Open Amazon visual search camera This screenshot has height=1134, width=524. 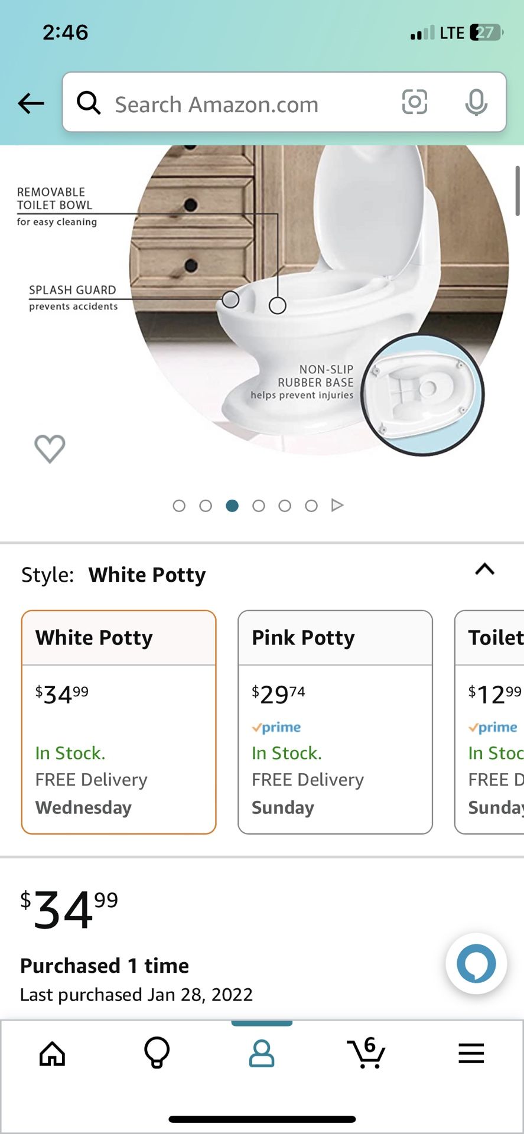tap(415, 103)
